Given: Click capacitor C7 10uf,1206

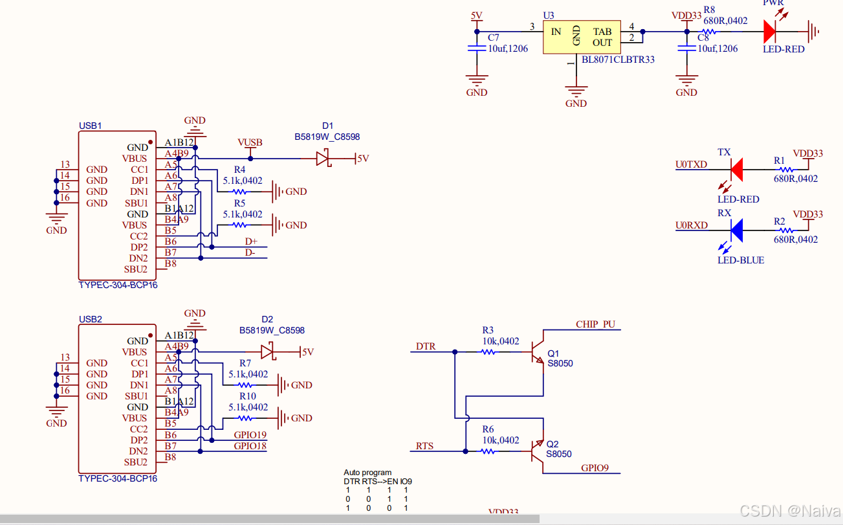Looking at the screenshot, I should pyautogui.click(x=477, y=47).
